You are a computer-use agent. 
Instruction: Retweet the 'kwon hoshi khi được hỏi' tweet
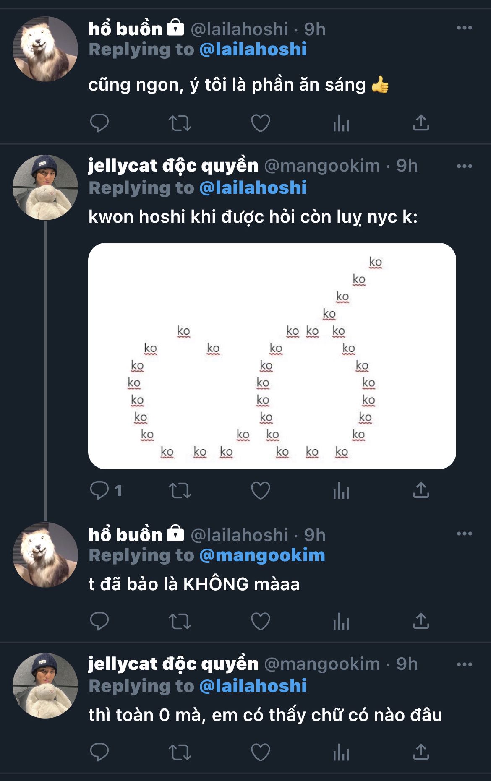[x=180, y=490]
